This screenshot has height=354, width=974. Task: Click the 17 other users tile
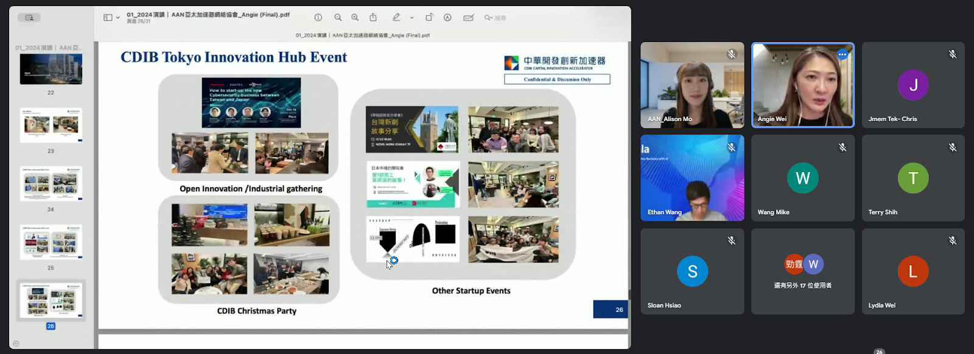click(802, 271)
